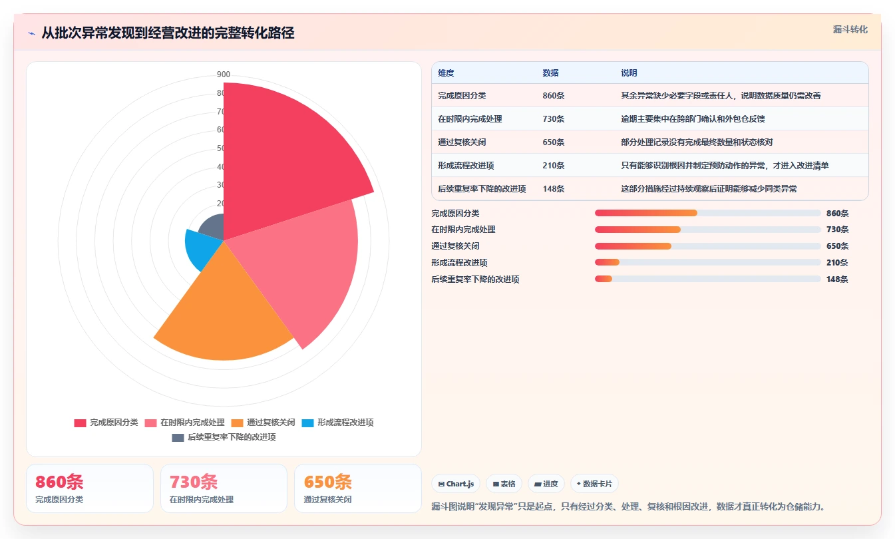Image resolution: width=895 pixels, height=539 pixels.
Task: Click the 860条 value in the table
Action: (554, 96)
